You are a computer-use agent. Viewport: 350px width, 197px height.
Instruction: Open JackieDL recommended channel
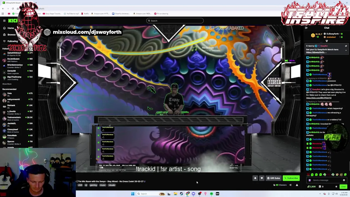[17, 124]
